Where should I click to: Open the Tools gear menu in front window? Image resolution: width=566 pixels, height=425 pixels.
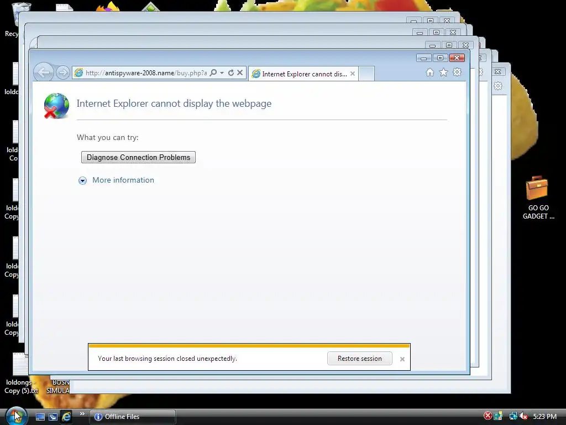457,72
